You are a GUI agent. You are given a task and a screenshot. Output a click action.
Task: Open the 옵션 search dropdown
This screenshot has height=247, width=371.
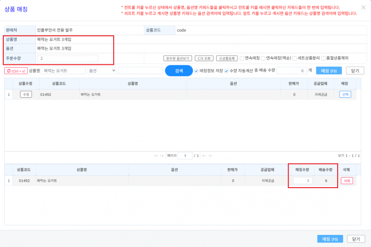[102, 71]
